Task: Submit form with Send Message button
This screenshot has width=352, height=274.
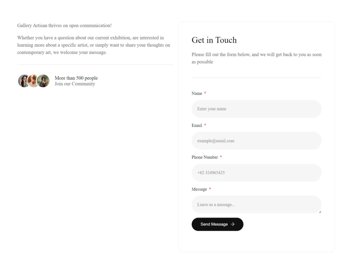Action: pos(217,224)
